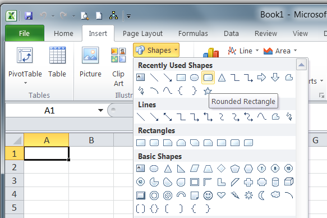Open the Name Box dropdown arrow
Image resolution: width=327 pixels, height=218 pixels.
click(100, 110)
